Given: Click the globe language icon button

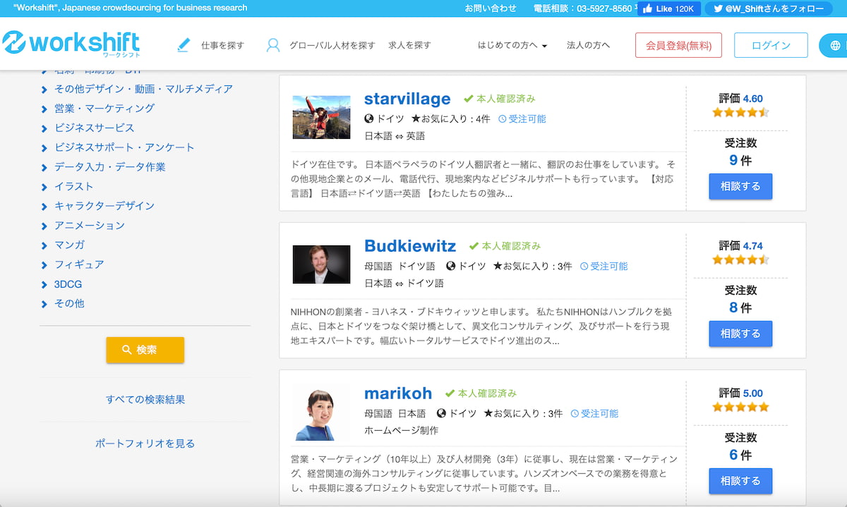Looking at the screenshot, I should tap(835, 45).
